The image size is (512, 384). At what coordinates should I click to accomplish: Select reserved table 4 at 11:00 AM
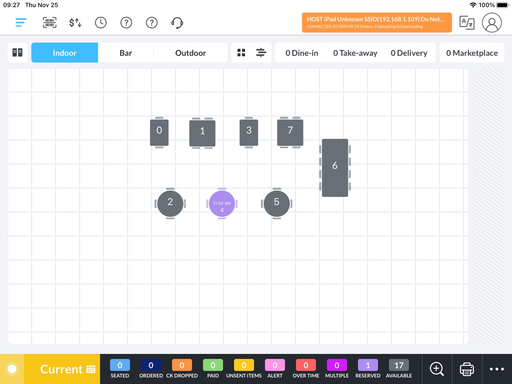pos(222,204)
